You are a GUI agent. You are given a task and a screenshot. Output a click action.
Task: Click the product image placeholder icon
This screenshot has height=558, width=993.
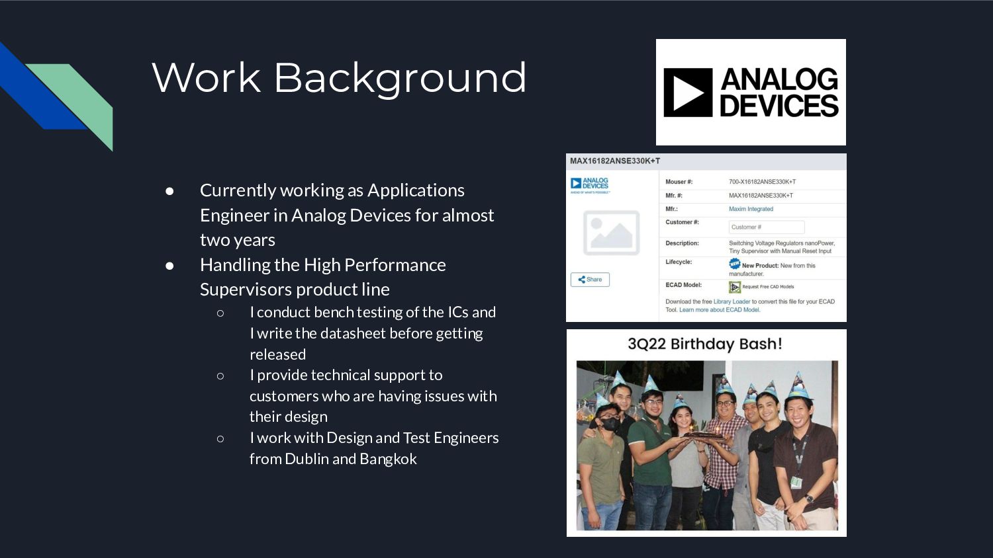[x=611, y=233]
